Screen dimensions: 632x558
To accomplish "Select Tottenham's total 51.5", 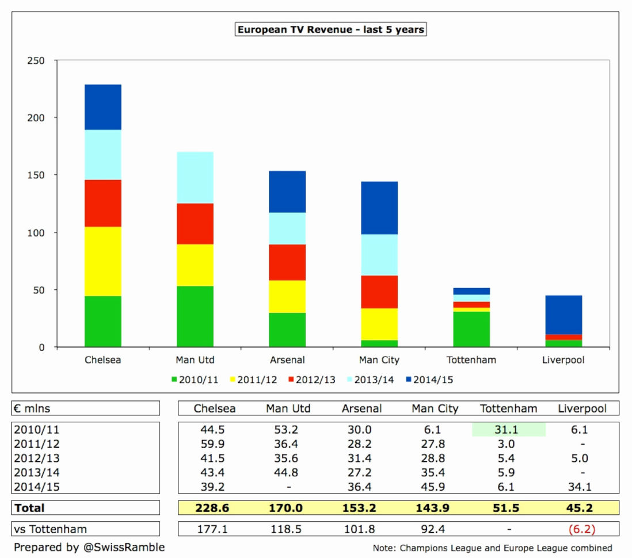I will coord(506,508).
